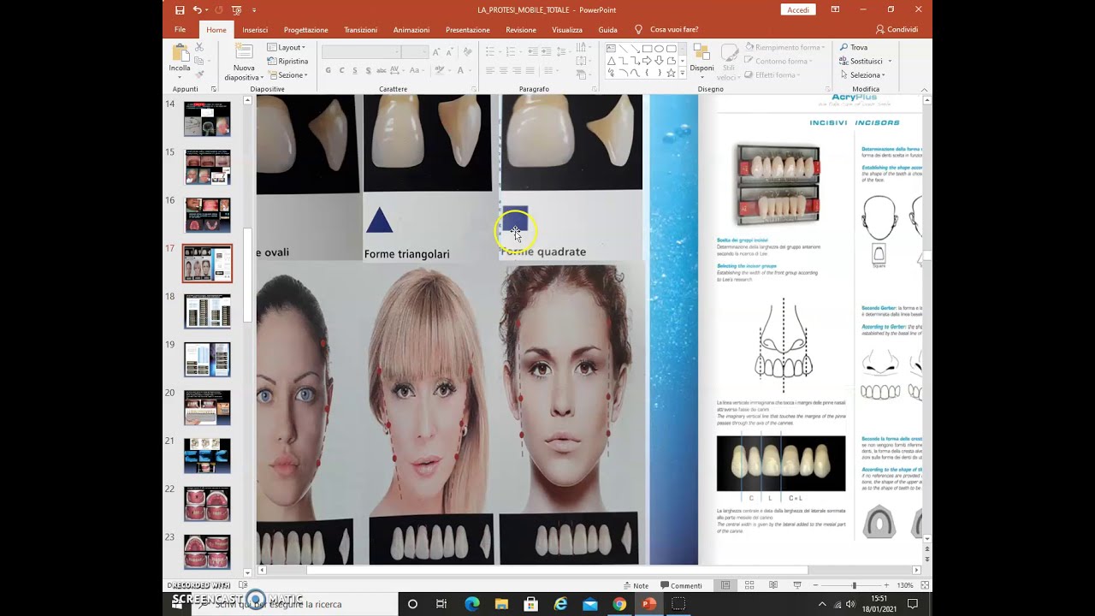Open Task View in taskbar
1095x616 pixels.
click(x=441, y=604)
